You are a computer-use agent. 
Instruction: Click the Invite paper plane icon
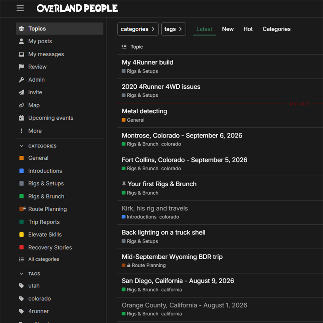21,92
